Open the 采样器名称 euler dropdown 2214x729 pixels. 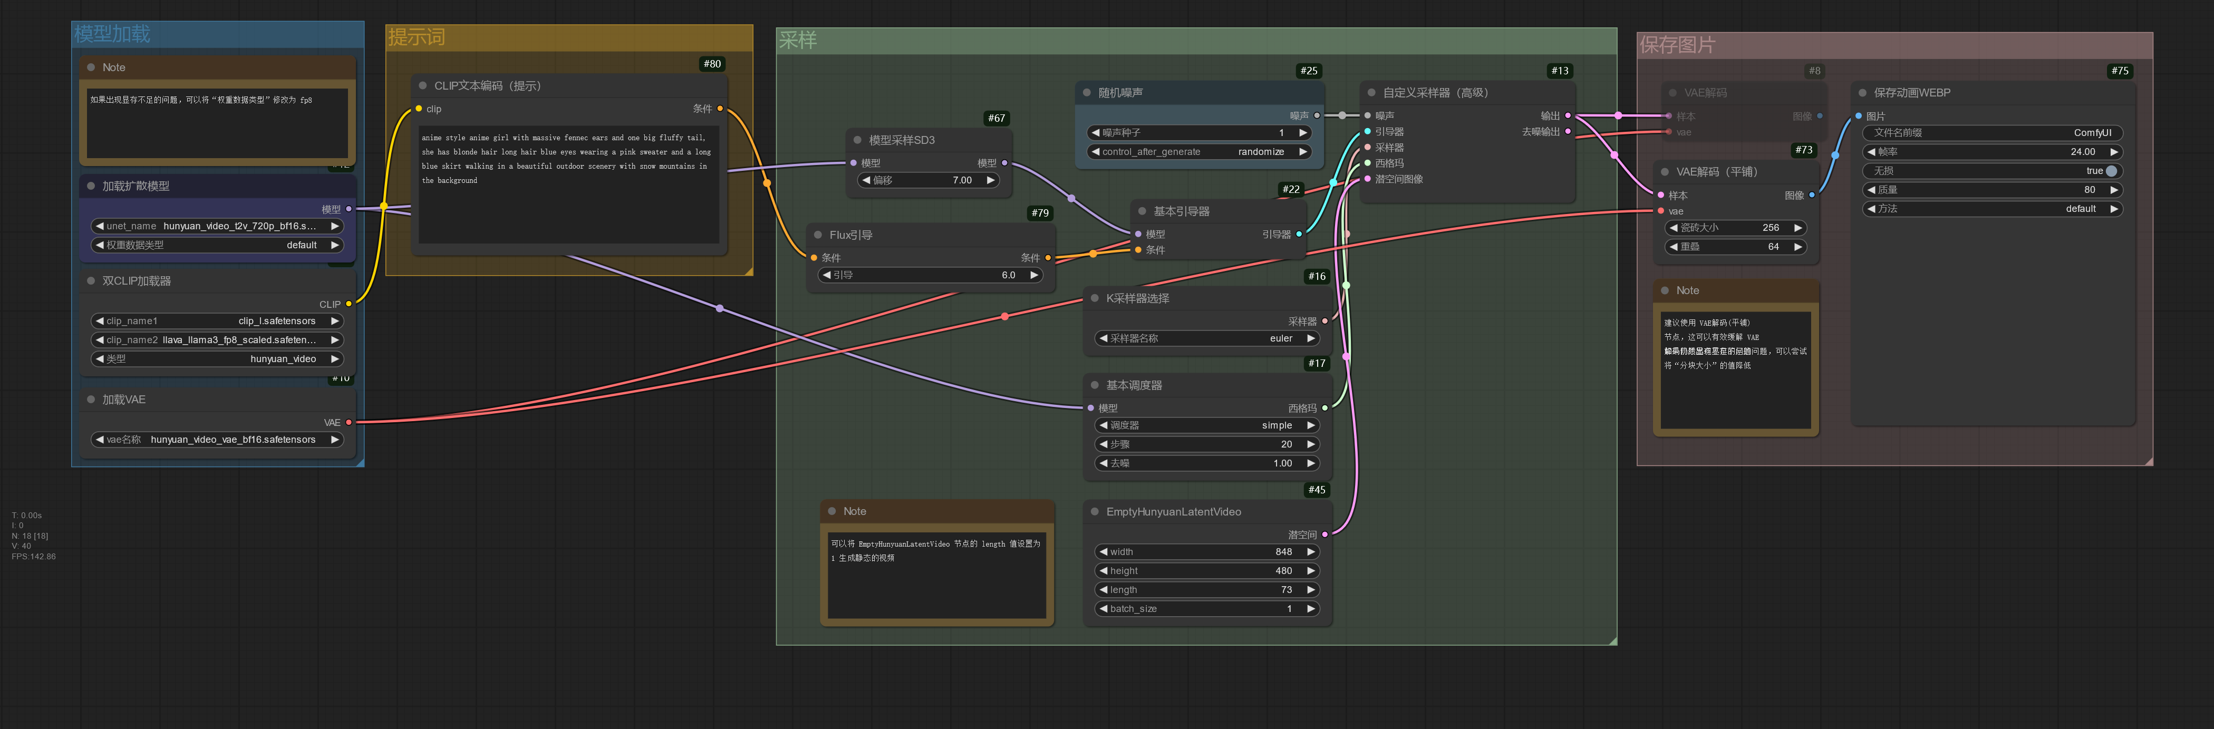(1207, 339)
